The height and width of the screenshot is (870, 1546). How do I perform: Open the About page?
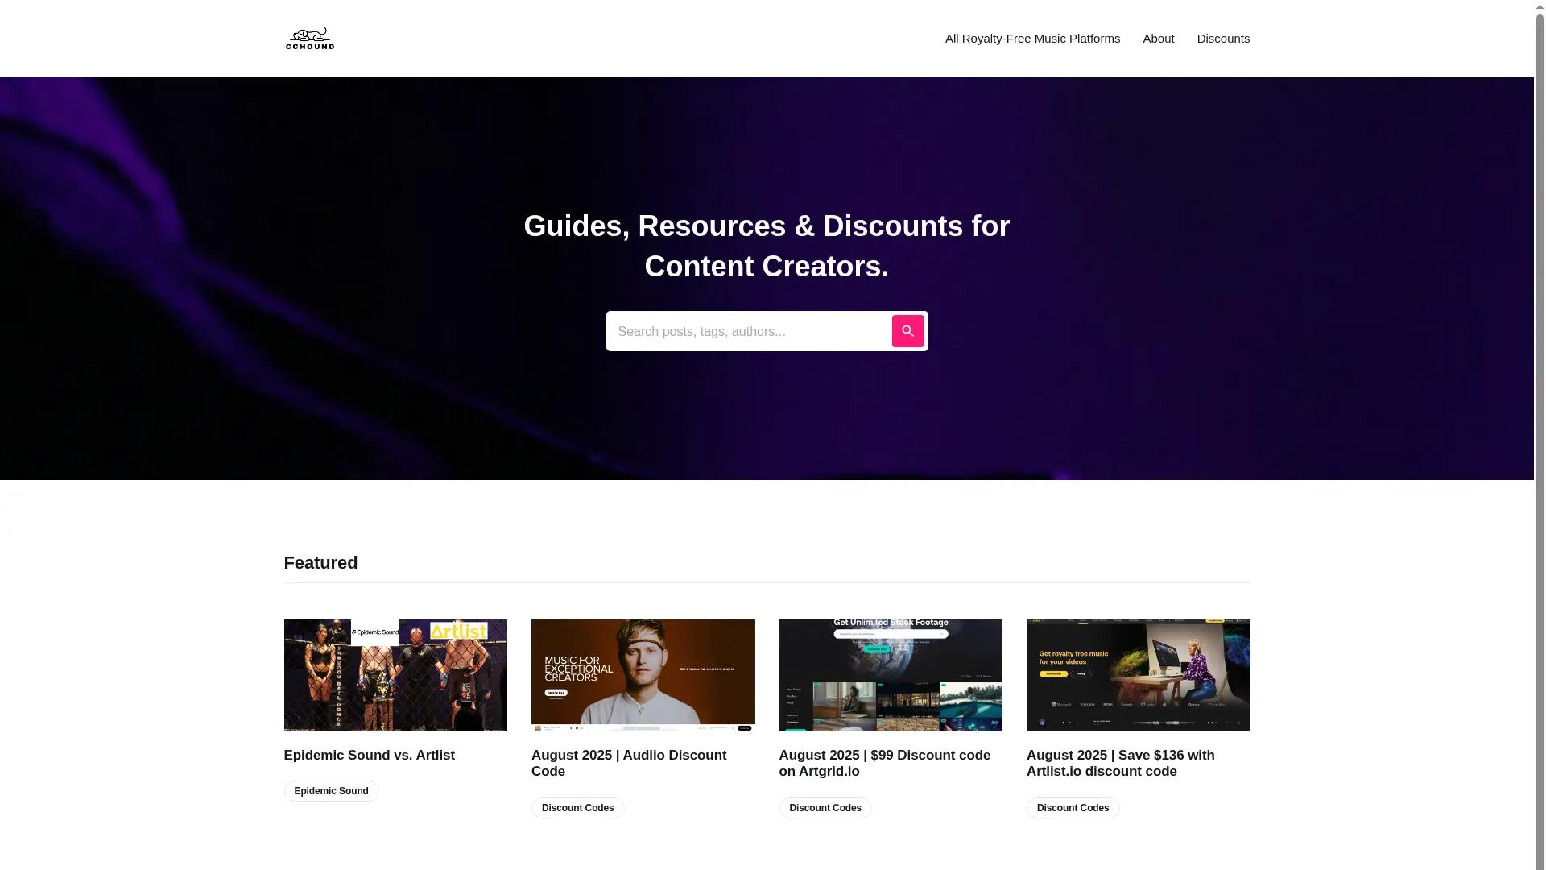[1158, 38]
